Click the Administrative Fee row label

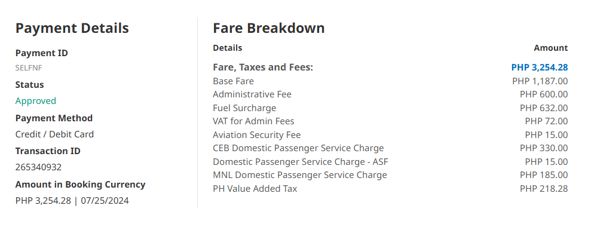(x=252, y=94)
